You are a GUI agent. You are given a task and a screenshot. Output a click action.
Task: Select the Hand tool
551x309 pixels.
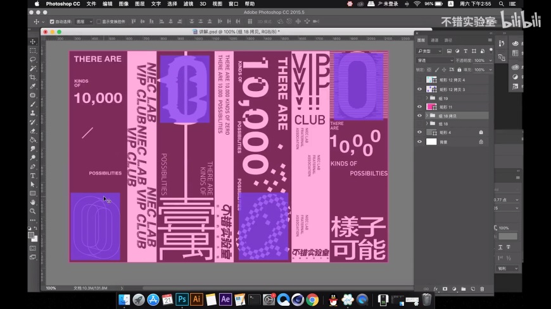coord(33,202)
